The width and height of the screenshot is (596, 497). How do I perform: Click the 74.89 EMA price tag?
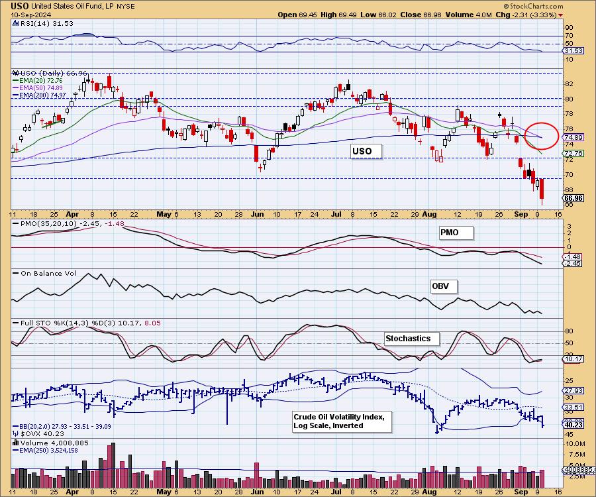click(x=573, y=137)
